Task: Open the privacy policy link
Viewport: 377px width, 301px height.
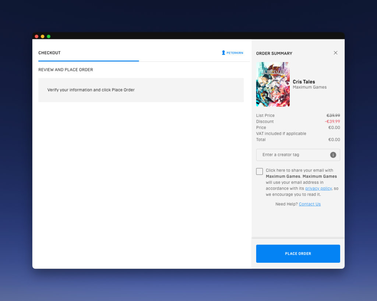Action: click(x=318, y=189)
